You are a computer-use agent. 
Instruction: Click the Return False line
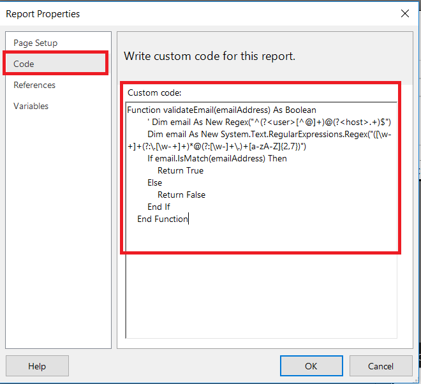point(181,195)
